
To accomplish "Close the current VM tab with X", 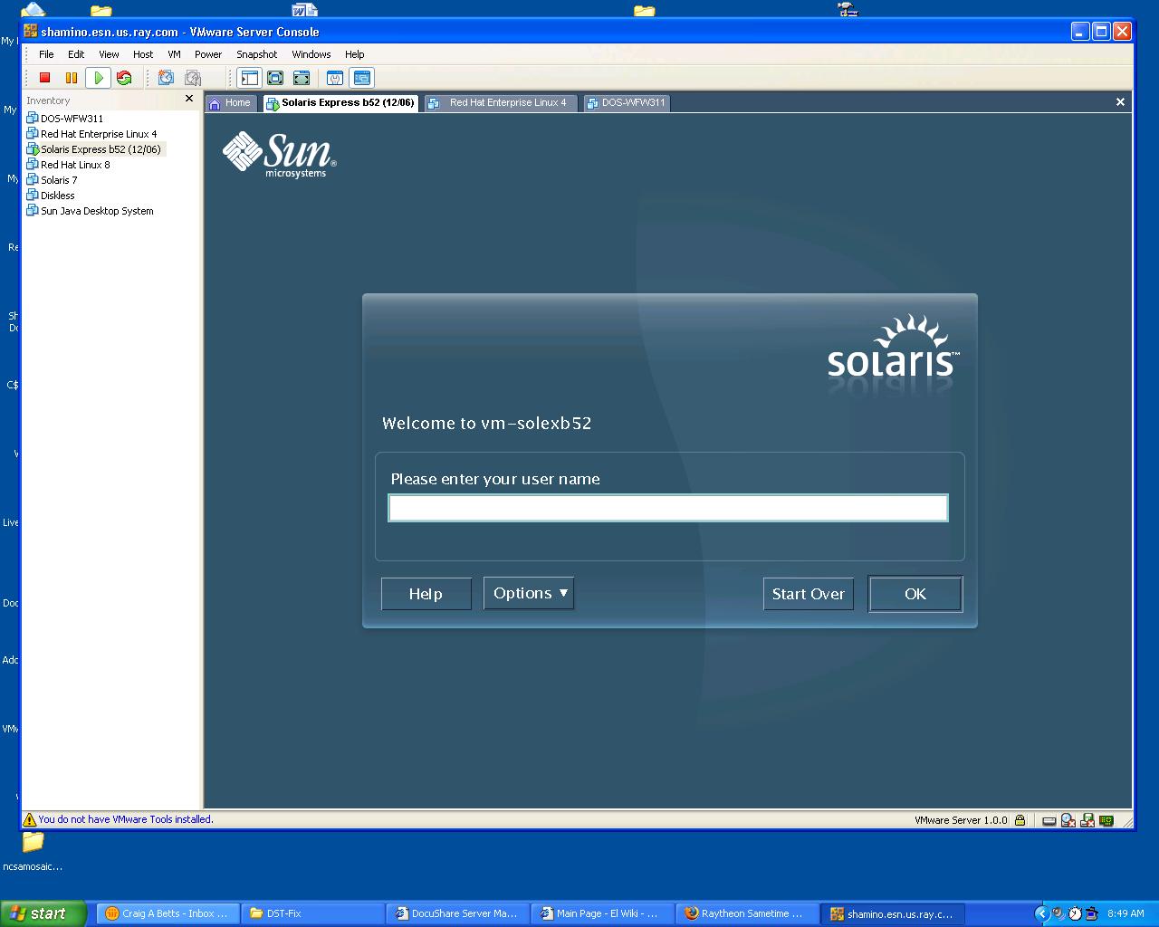I will [x=1120, y=101].
